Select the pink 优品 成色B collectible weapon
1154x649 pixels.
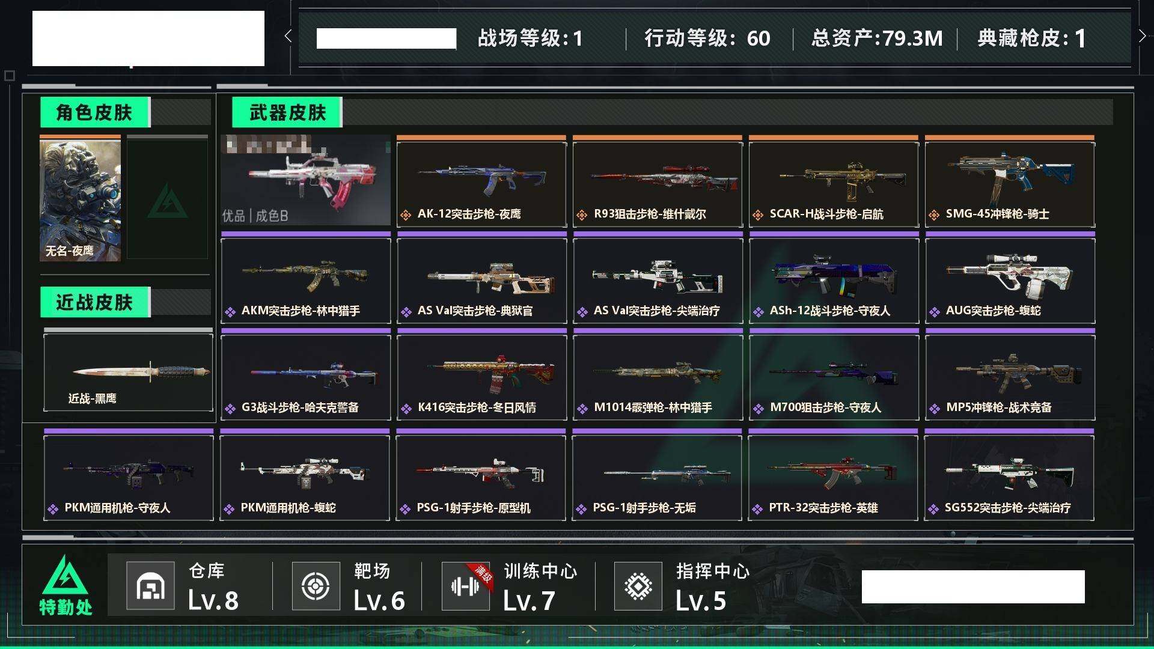coord(305,180)
